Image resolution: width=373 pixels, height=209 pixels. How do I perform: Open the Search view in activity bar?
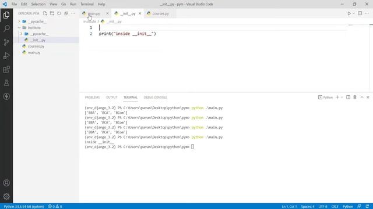[x=6, y=28]
